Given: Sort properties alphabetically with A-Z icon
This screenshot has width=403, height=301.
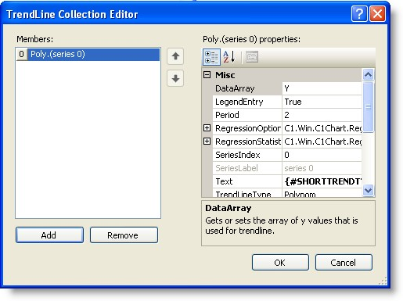Looking at the screenshot, I should pos(229,57).
